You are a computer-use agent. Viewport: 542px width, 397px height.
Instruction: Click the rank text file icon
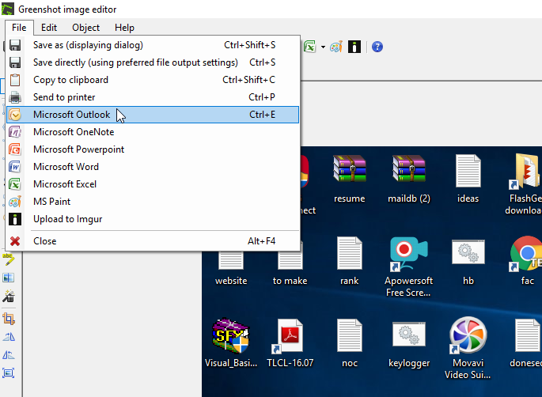[350, 253]
